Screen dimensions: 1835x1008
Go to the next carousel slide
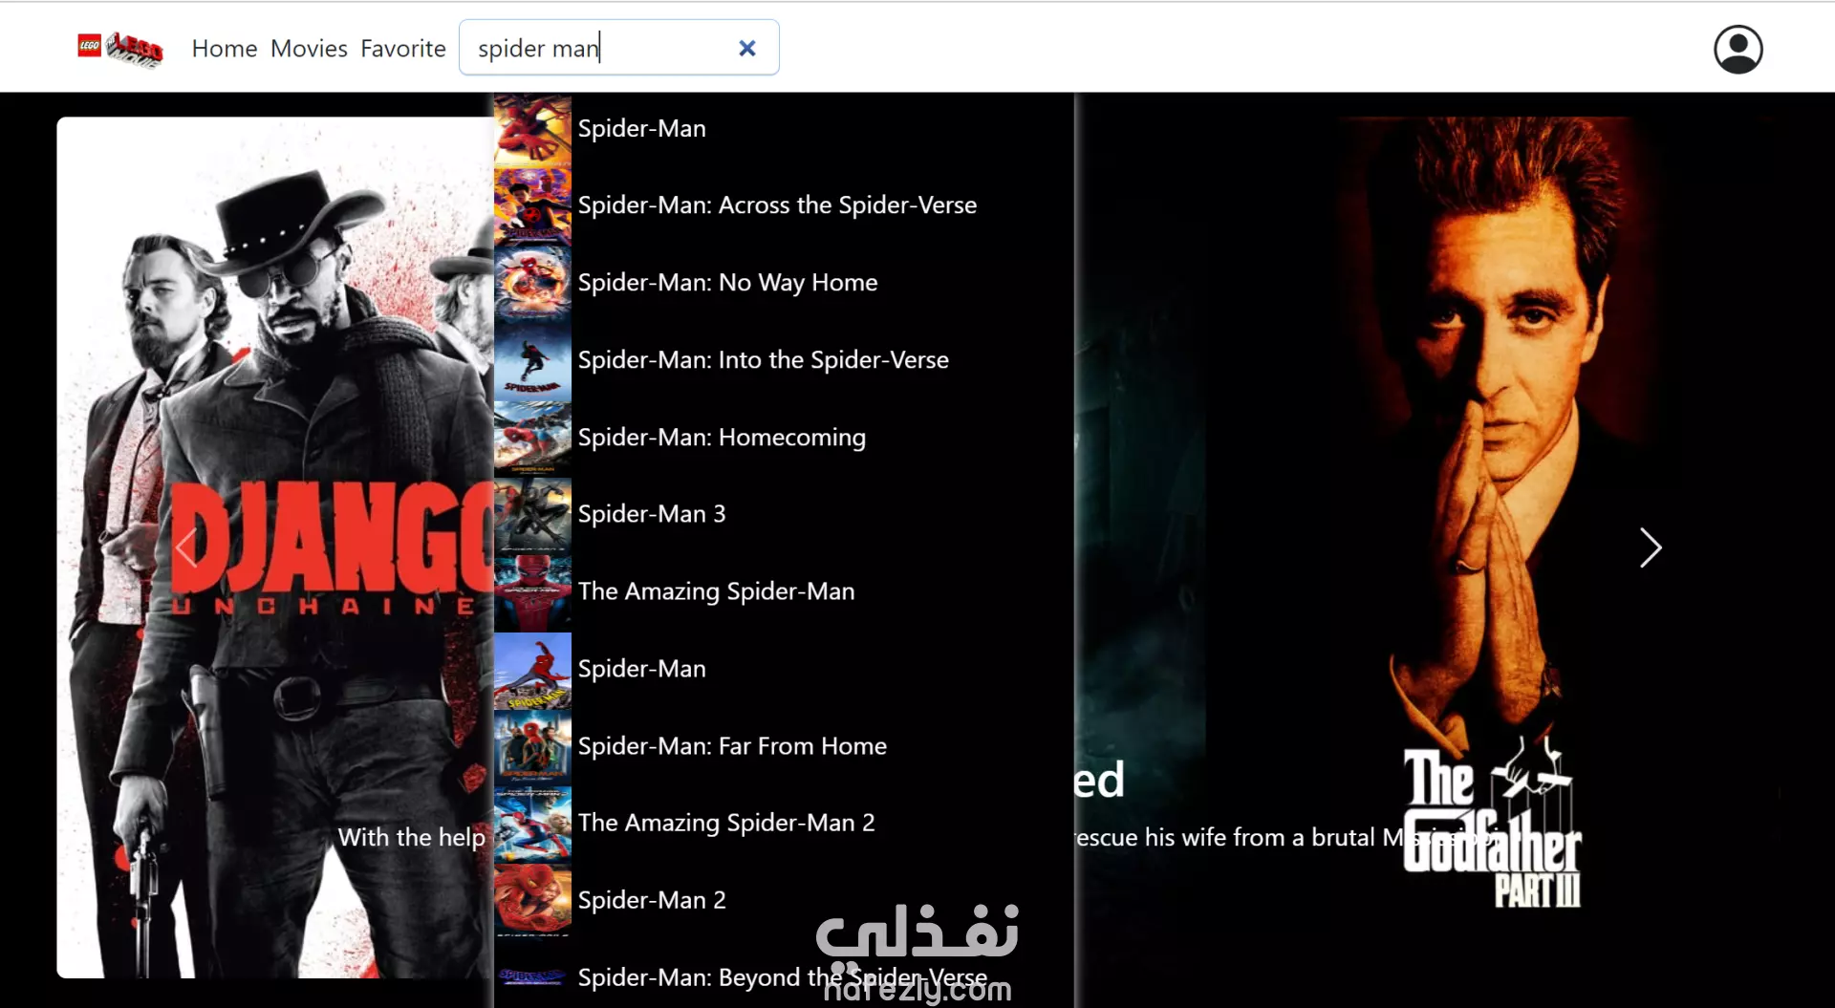point(1651,547)
